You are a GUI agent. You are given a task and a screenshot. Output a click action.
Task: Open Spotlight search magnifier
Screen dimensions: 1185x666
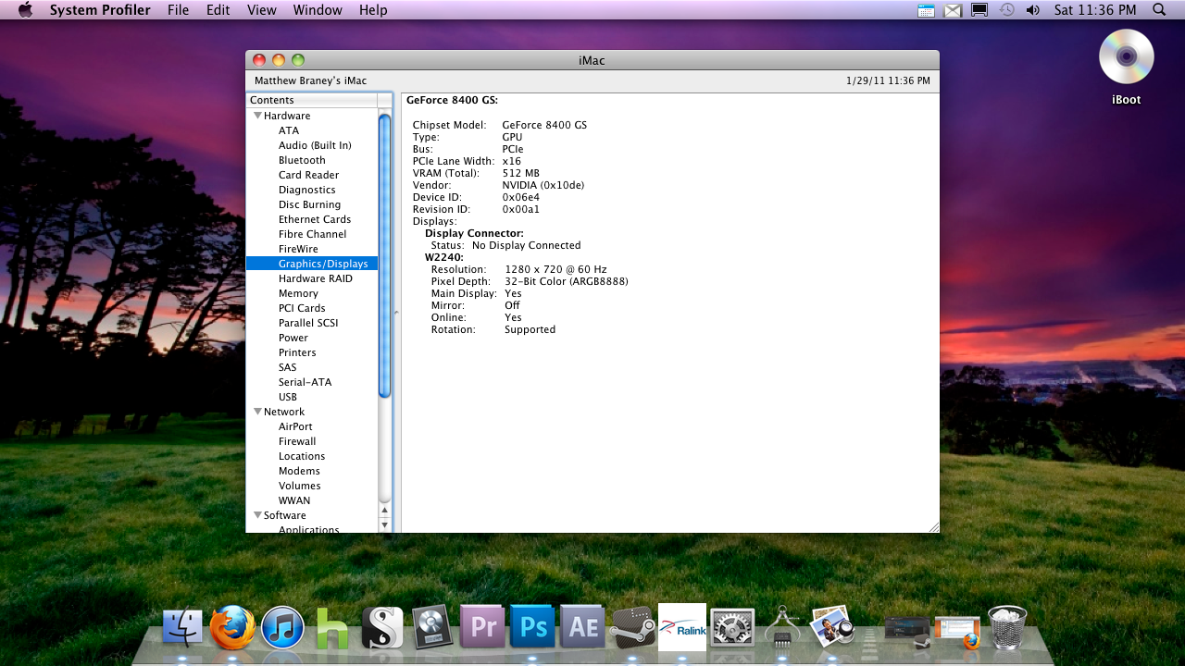pyautogui.click(x=1159, y=9)
